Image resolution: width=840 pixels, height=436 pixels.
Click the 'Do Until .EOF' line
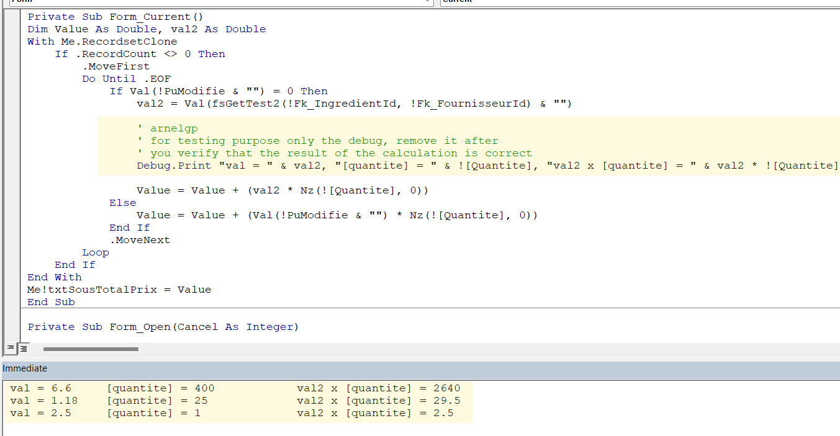tap(126, 79)
